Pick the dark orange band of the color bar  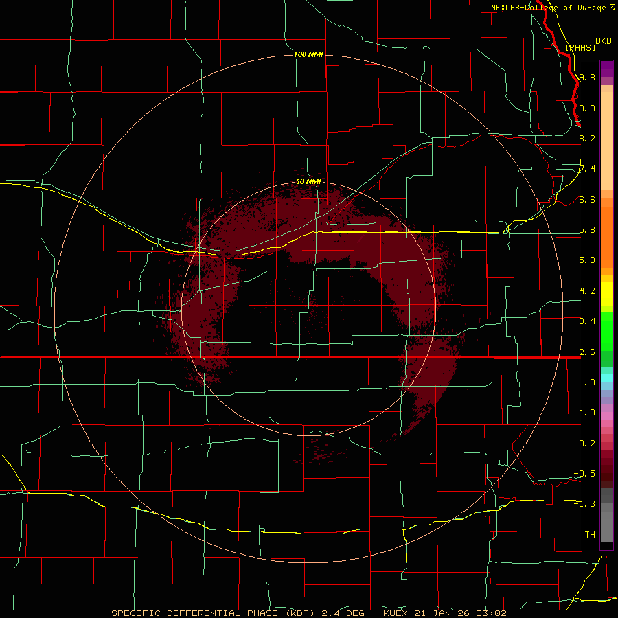pos(606,236)
